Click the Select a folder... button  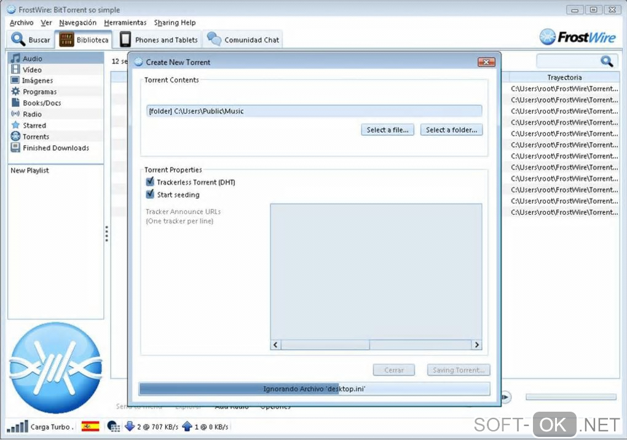pos(451,130)
